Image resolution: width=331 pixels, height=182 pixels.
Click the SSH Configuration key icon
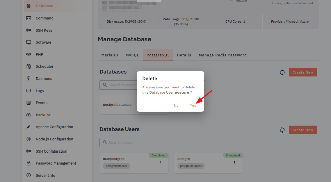29,151
